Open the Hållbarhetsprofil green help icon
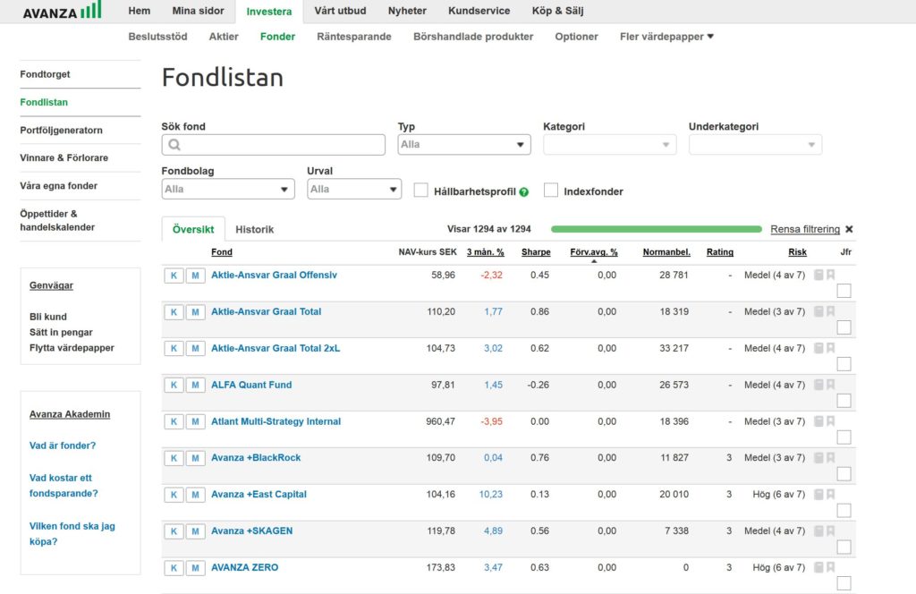The width and height of the screenshot is (916, 594). coord(524,192)
